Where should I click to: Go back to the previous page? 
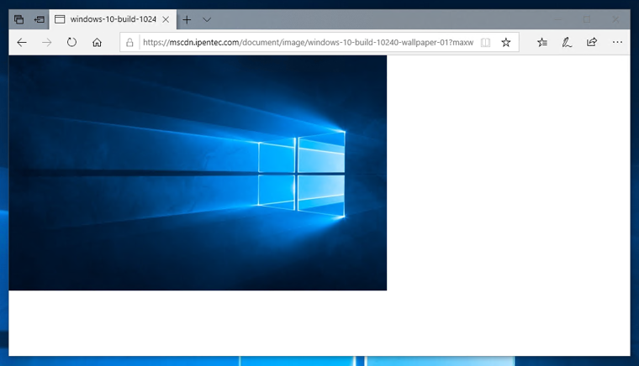point(22,42)
